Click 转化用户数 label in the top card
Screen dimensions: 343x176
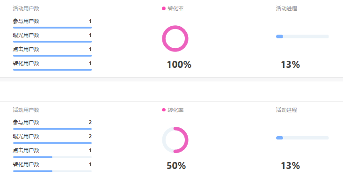tap(26, 63)
